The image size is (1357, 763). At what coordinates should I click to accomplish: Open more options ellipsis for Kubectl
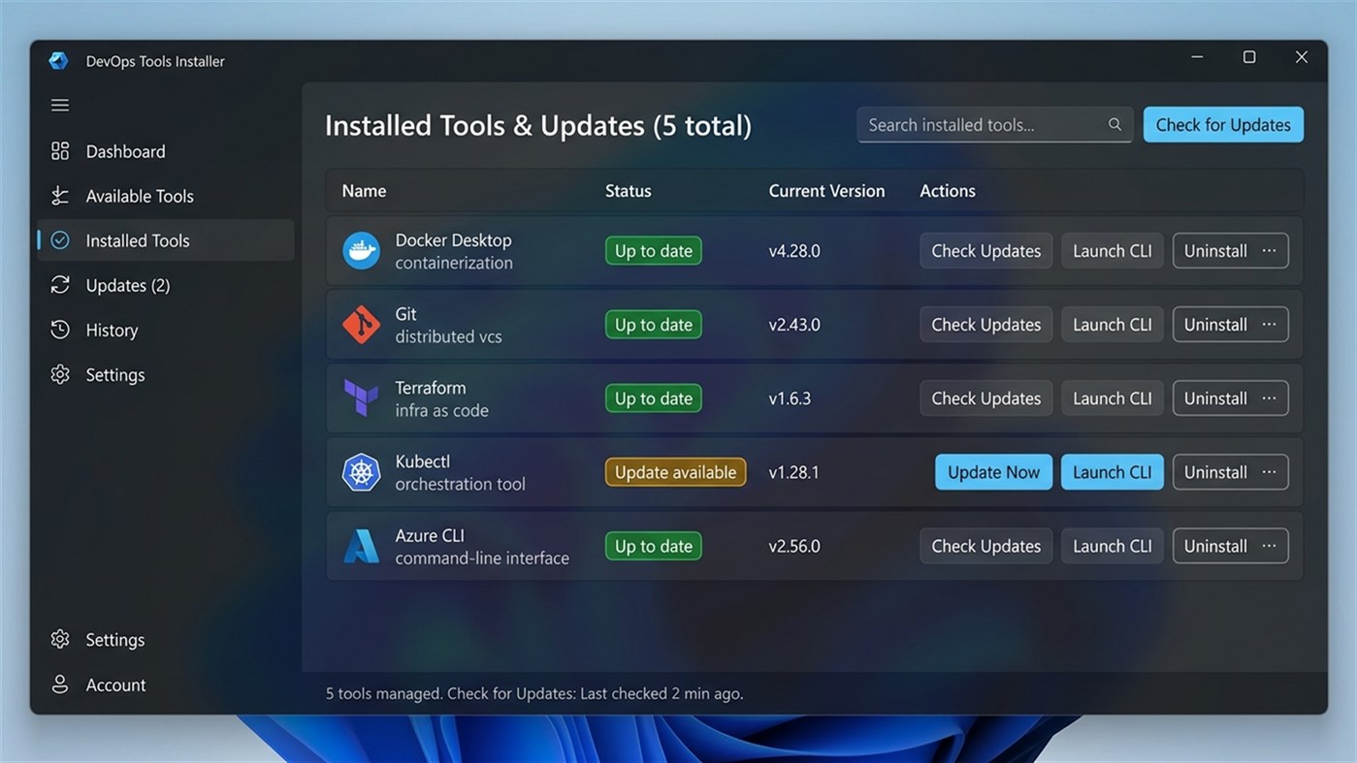pyautogui.click(x=1269, y=472)
